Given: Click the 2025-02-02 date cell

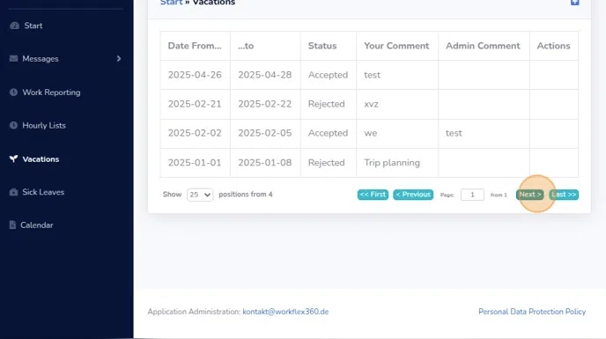Looking at the screenshot, I should (195, 133).
